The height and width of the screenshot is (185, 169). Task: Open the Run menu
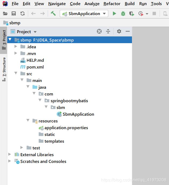(x=143, y=4)
